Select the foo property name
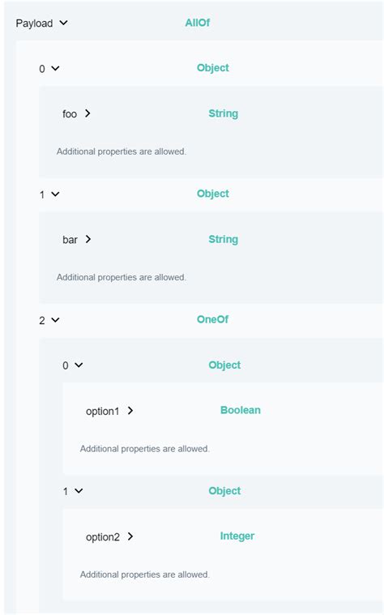The image size is (384, 615). coord(70,113)
